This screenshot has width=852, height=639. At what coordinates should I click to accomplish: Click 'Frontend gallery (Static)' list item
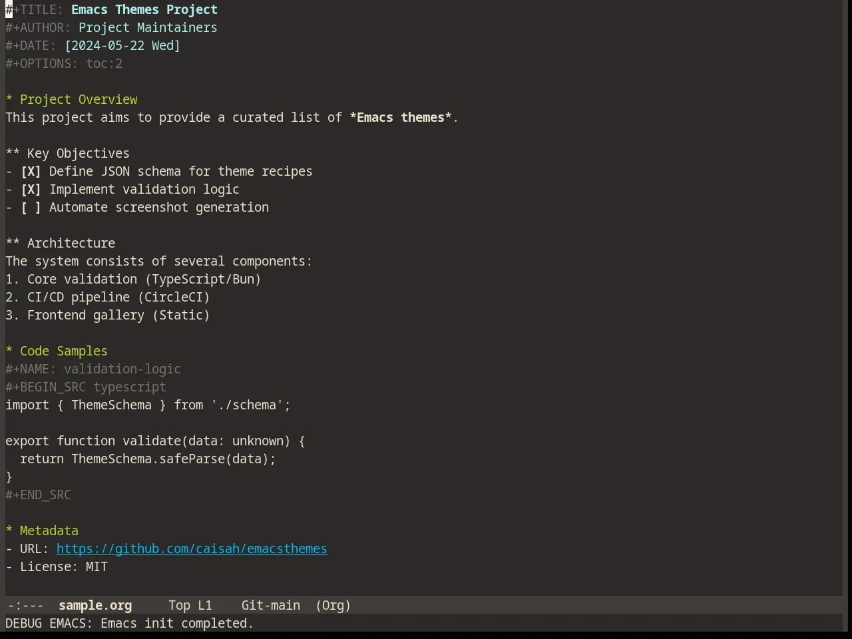pos(108,315)
